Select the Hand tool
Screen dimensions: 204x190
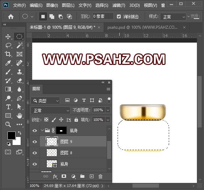point(19,116)
